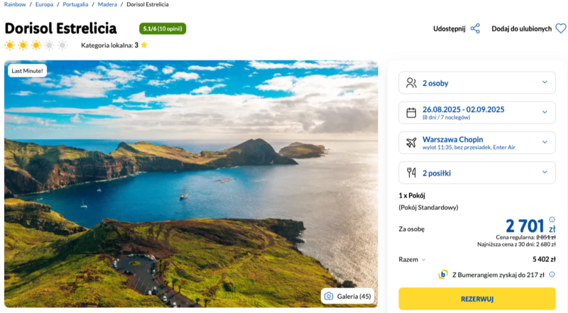
Task: Expand the 2 osoby dropdown chevron
Action: point(545,82)
